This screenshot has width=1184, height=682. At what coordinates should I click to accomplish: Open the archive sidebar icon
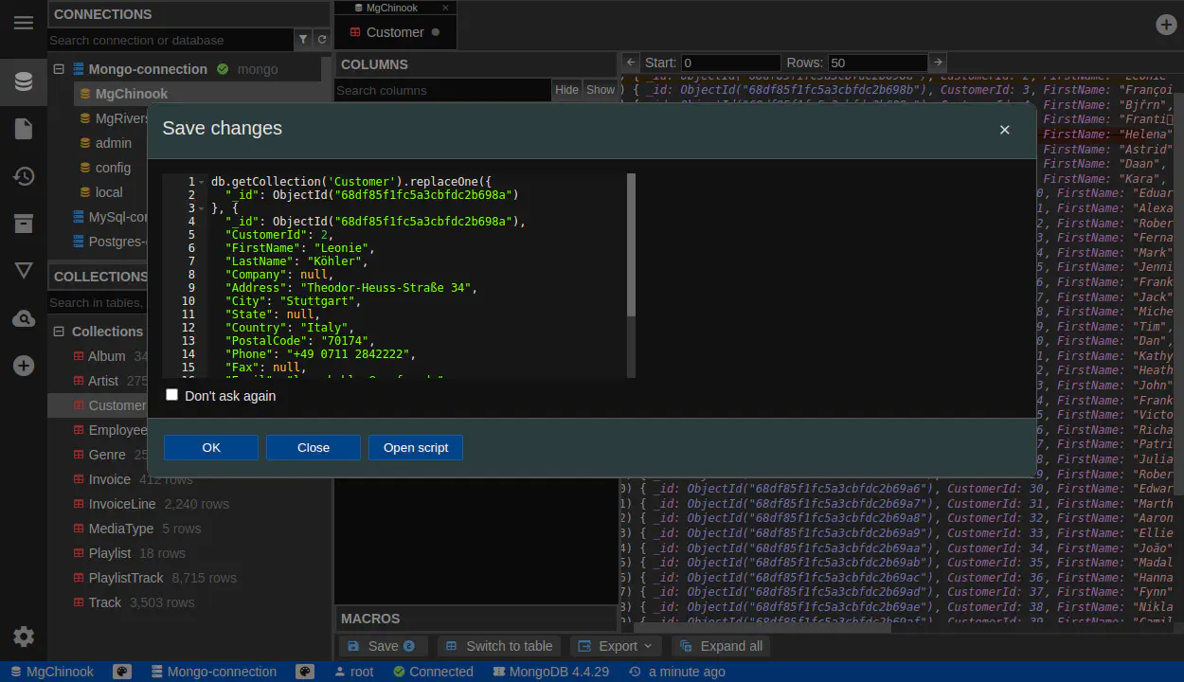click(24, 224)
